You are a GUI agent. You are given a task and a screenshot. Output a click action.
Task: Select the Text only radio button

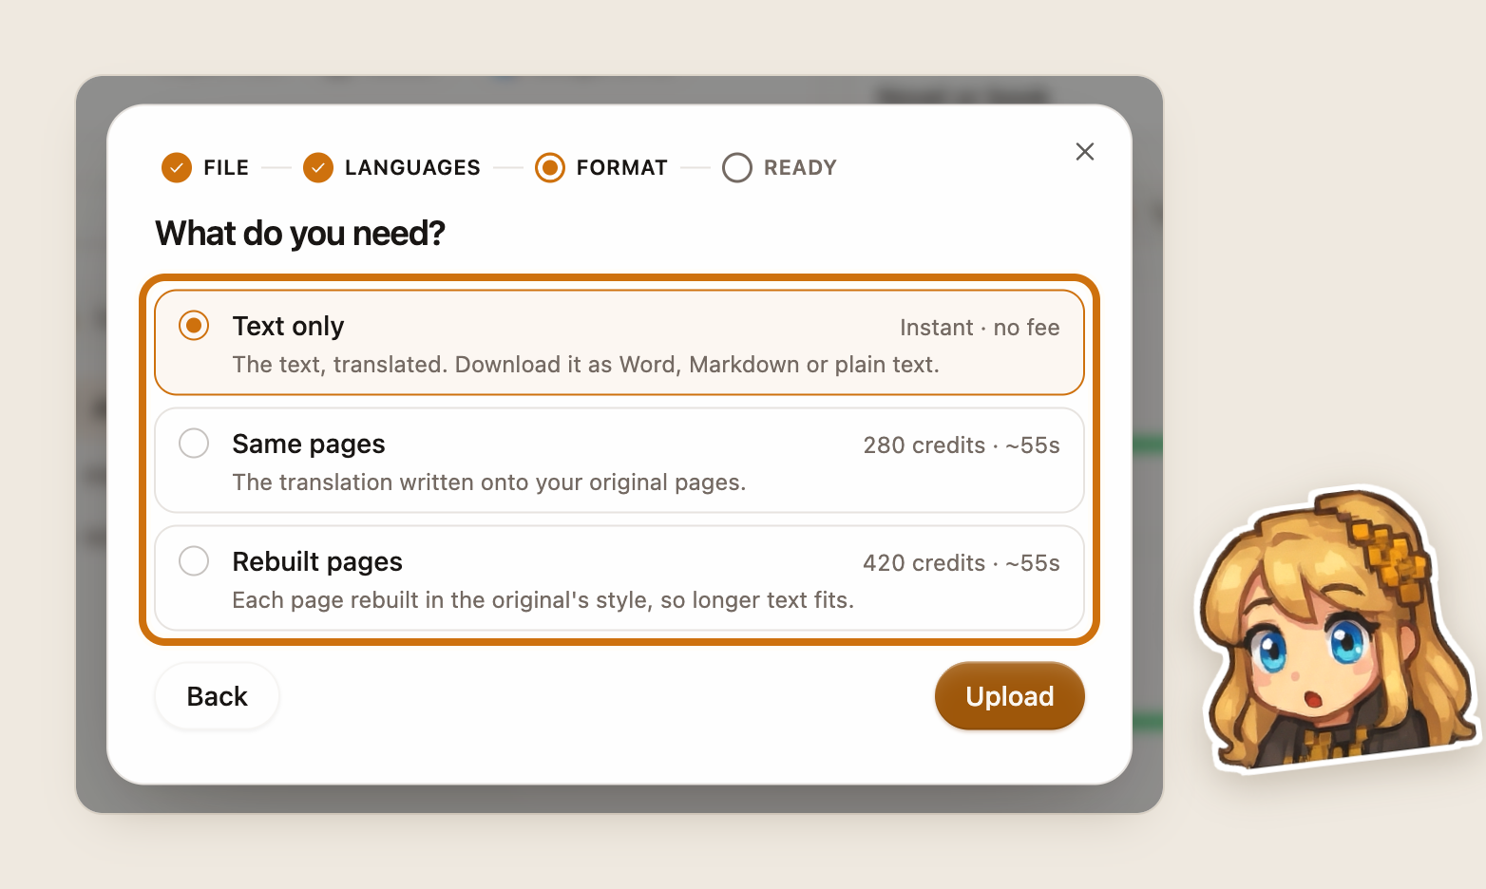coord(194,326)
